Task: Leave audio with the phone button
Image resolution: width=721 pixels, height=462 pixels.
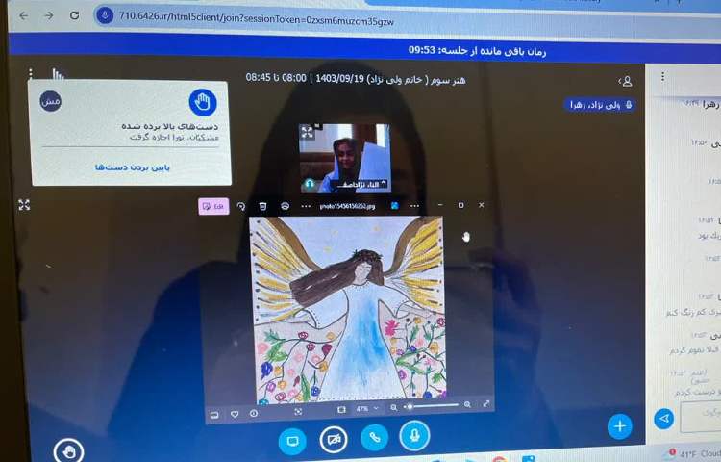Action: pos(374,437)
